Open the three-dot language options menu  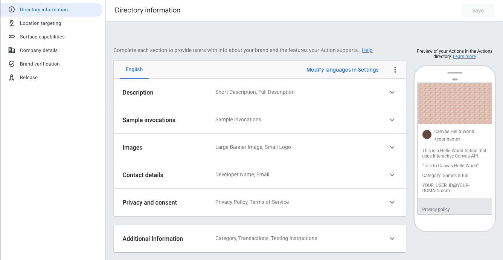pyautogui.click(x=395, y=70)
